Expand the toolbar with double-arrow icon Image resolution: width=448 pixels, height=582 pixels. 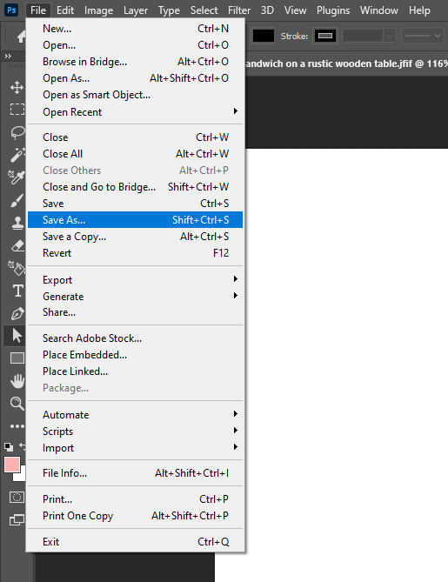tap(8, 56)
